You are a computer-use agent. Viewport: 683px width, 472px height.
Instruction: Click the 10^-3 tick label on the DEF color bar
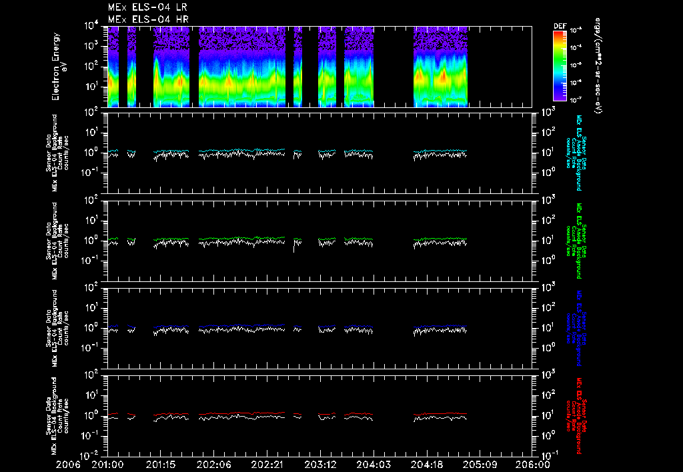pyautogui.click(x=576, y=31)
